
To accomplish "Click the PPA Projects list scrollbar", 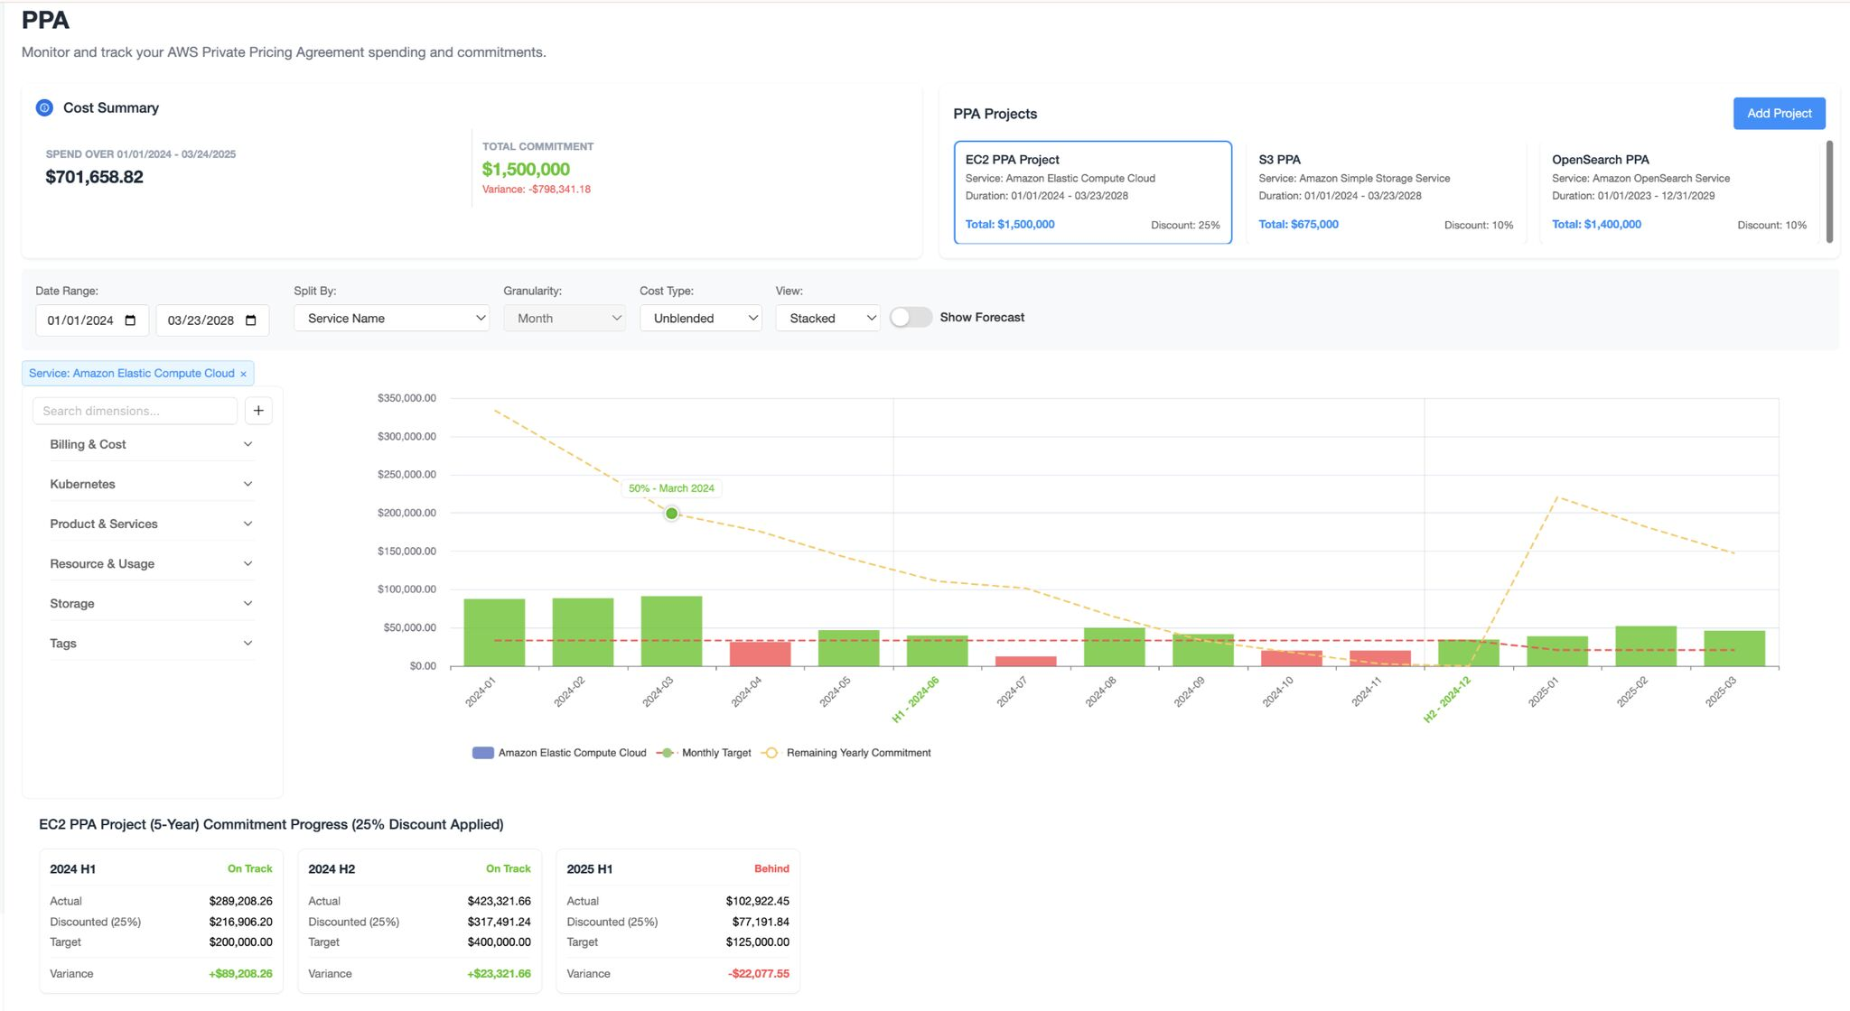I will coord(1829,191).
